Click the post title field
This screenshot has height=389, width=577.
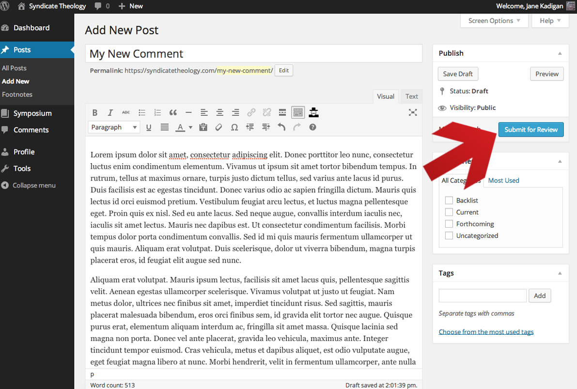click(253, 54)
